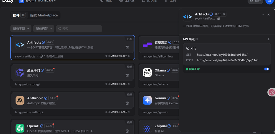Viewport: 275px width, 134px height.
Task: Open the 所有类别 category dropdown
Action: [21, 29]
